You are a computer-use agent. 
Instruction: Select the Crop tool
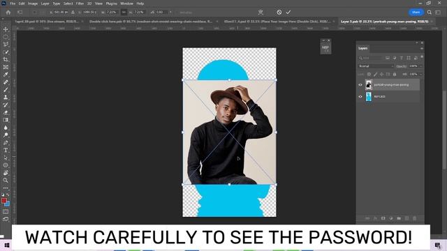(x=6, y=59)
